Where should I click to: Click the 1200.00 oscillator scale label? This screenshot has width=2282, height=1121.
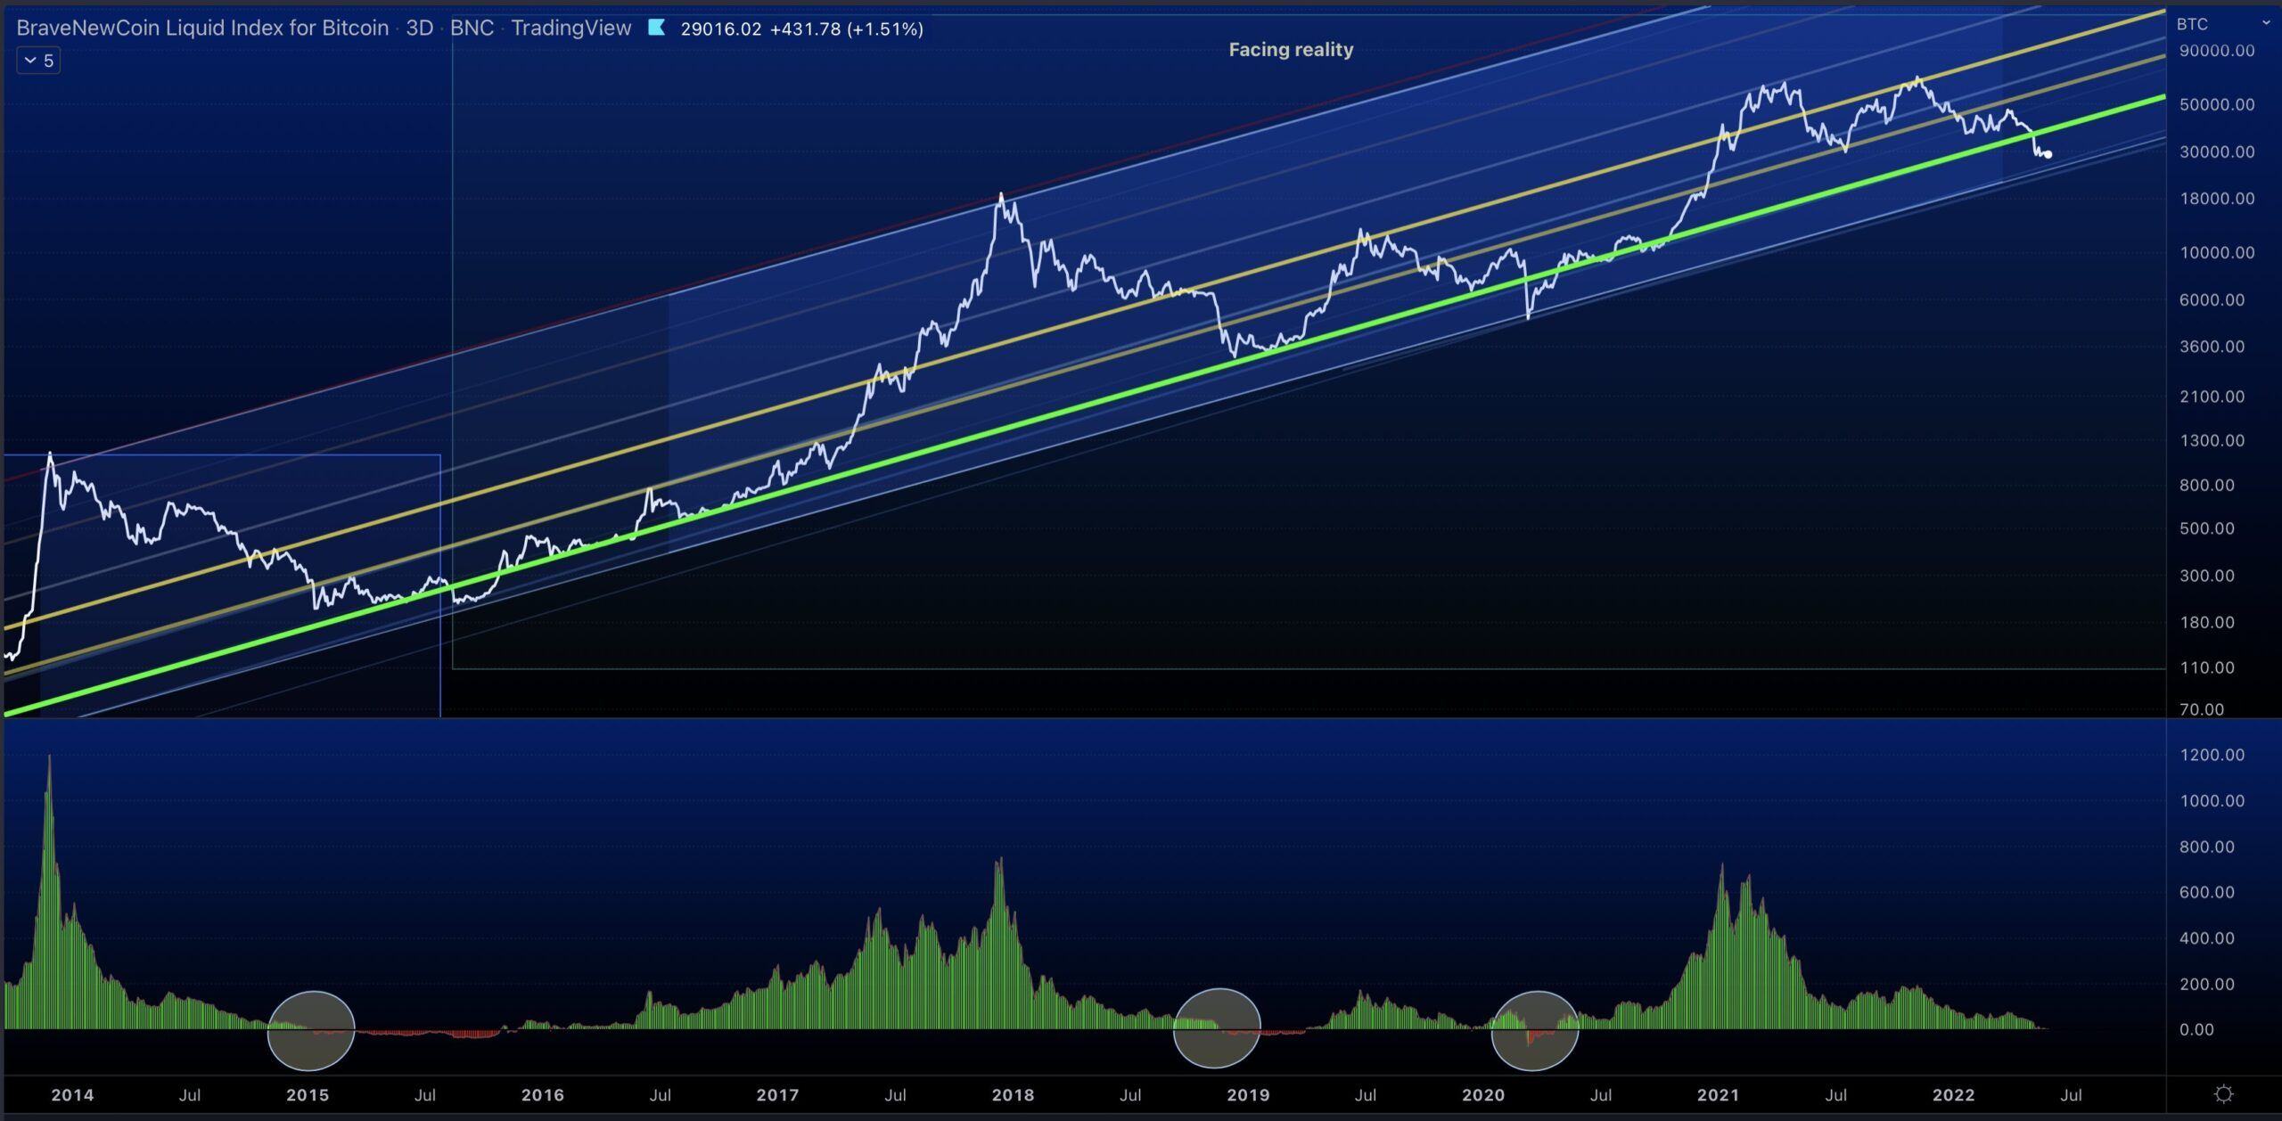click(2212, 755)
